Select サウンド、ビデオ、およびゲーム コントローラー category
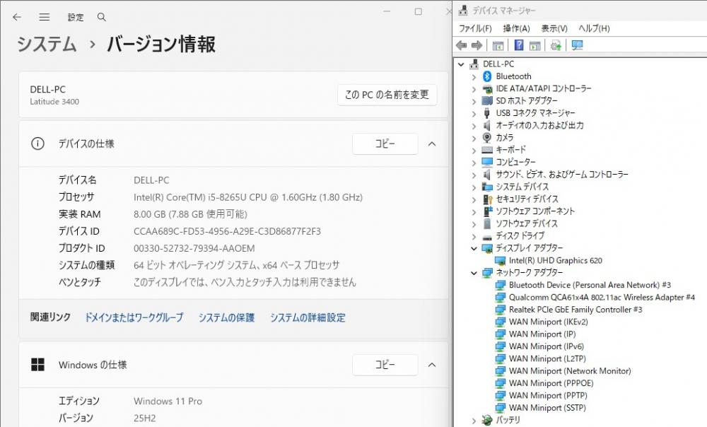707x427 pixels. [562, 175]
